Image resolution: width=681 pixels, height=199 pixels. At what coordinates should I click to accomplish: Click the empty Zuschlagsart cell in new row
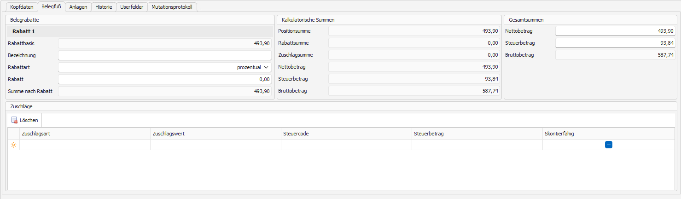click(85, 145)
